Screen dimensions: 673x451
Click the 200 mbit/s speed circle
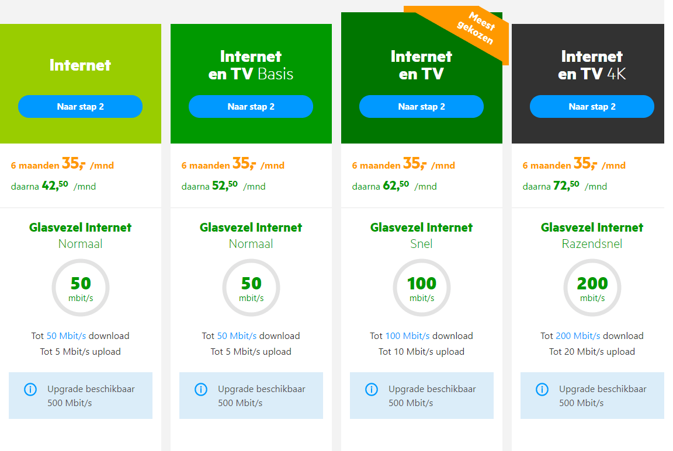click(592, 288)
